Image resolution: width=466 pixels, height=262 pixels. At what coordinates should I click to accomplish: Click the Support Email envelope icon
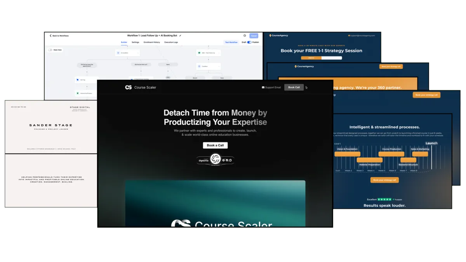click(263, 87)
